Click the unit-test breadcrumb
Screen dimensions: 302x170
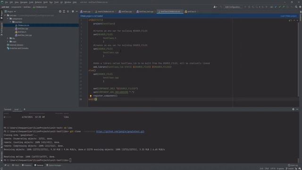click(x=5, y=7)
